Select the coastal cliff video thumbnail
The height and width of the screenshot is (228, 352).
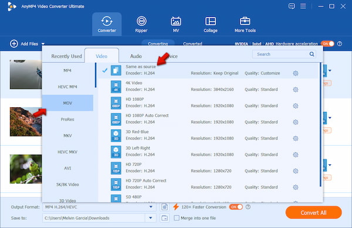pyautogui.click(x=26, y=122)
